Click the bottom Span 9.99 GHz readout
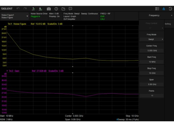This screenshot has height=127, width=174. tap(73, 119)
